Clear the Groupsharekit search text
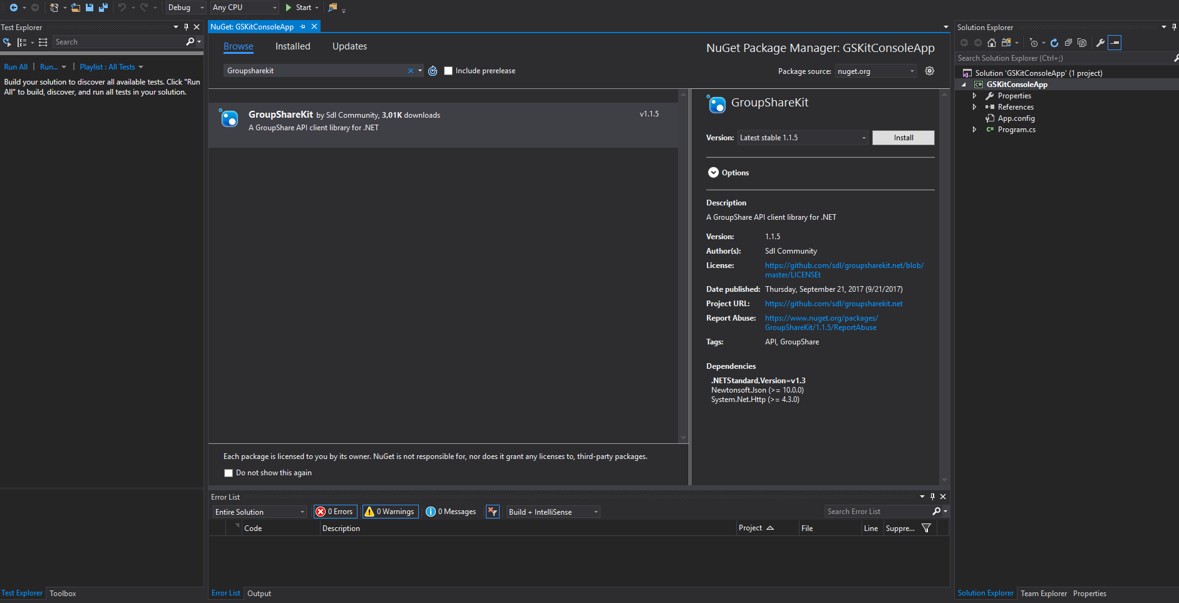Viewport: 1179px width, 603px height. (x=411, y=71)
